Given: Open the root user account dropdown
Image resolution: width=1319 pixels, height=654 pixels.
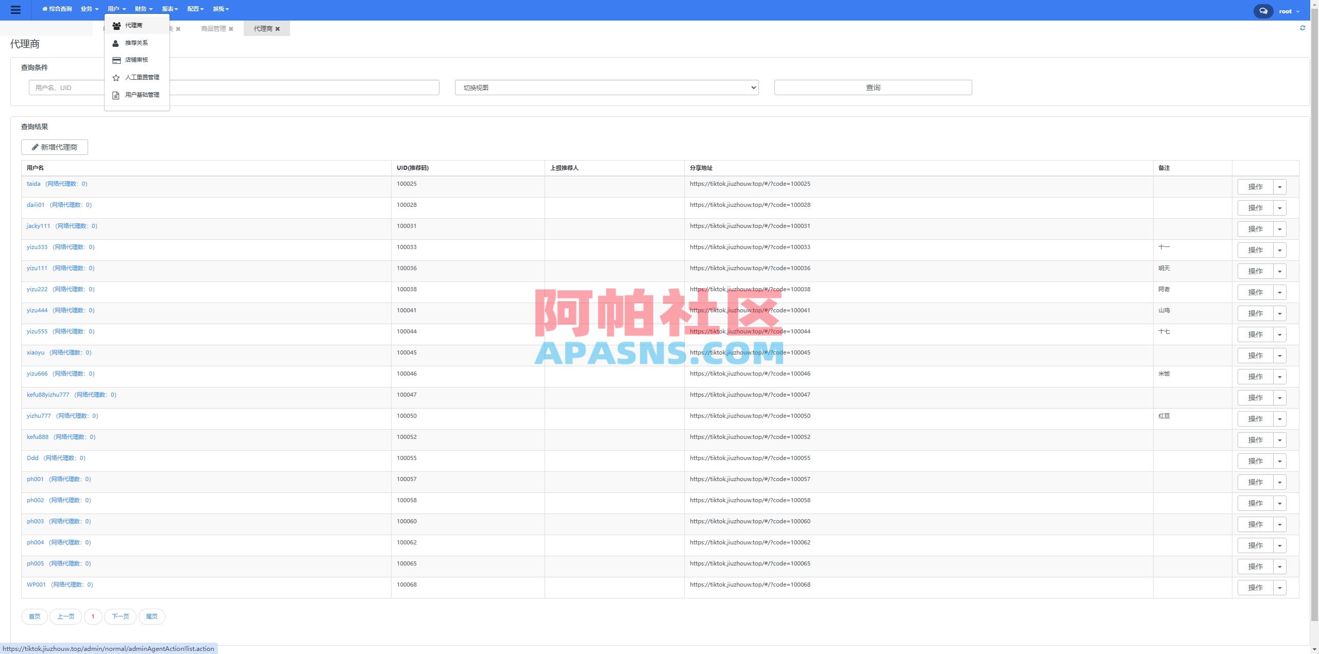Looking at the screenshot, I should pyautogui.click(x=1289, y=11).
